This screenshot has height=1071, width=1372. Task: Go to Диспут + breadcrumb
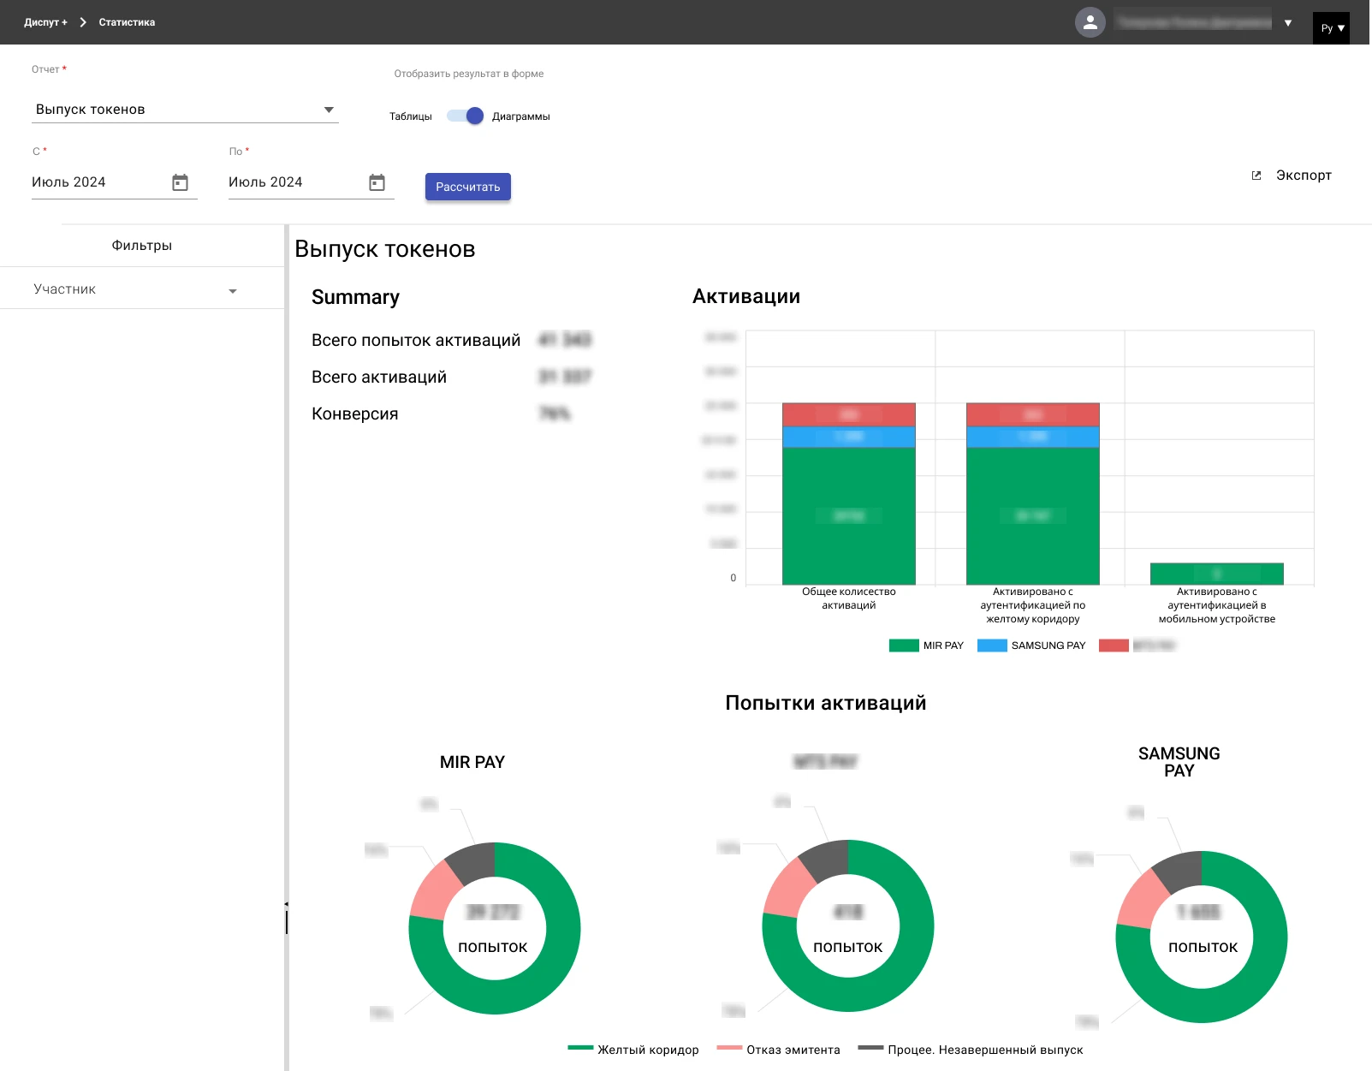(x=45, y=22)
